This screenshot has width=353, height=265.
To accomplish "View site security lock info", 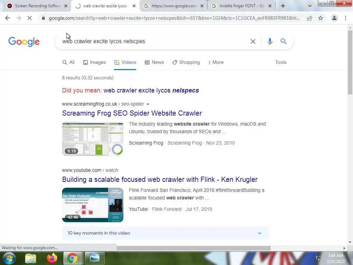I will point(43,18).
